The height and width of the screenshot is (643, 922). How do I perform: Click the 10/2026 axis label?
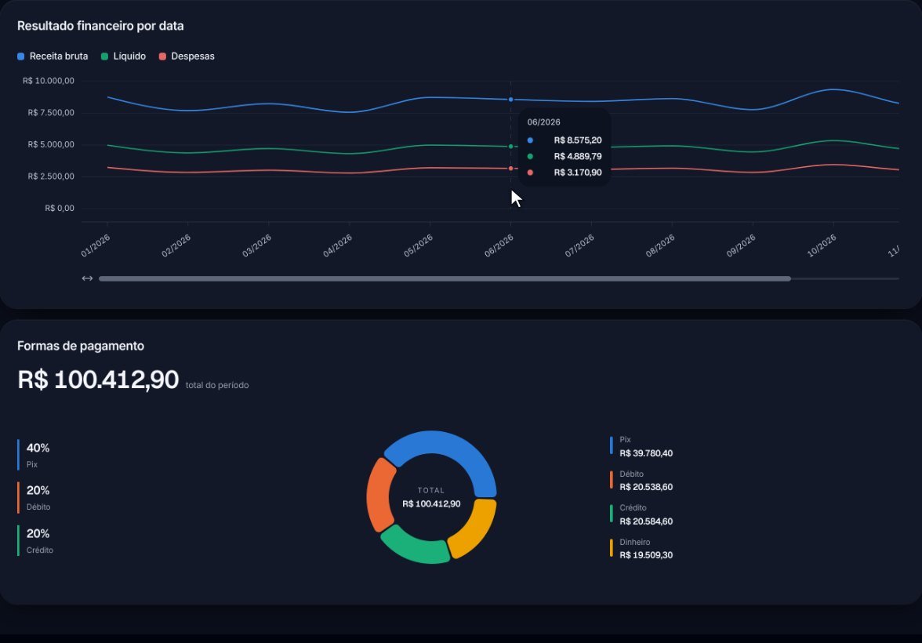tap(821, 245)
